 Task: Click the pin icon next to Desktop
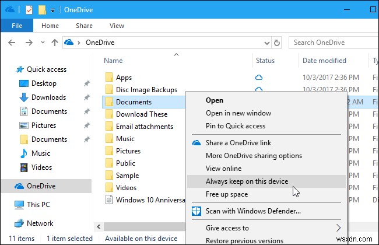click(86, 83)
